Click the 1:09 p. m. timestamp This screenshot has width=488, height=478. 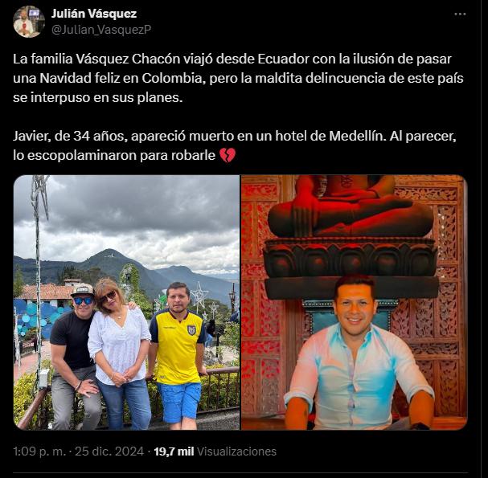click(39, 451)
